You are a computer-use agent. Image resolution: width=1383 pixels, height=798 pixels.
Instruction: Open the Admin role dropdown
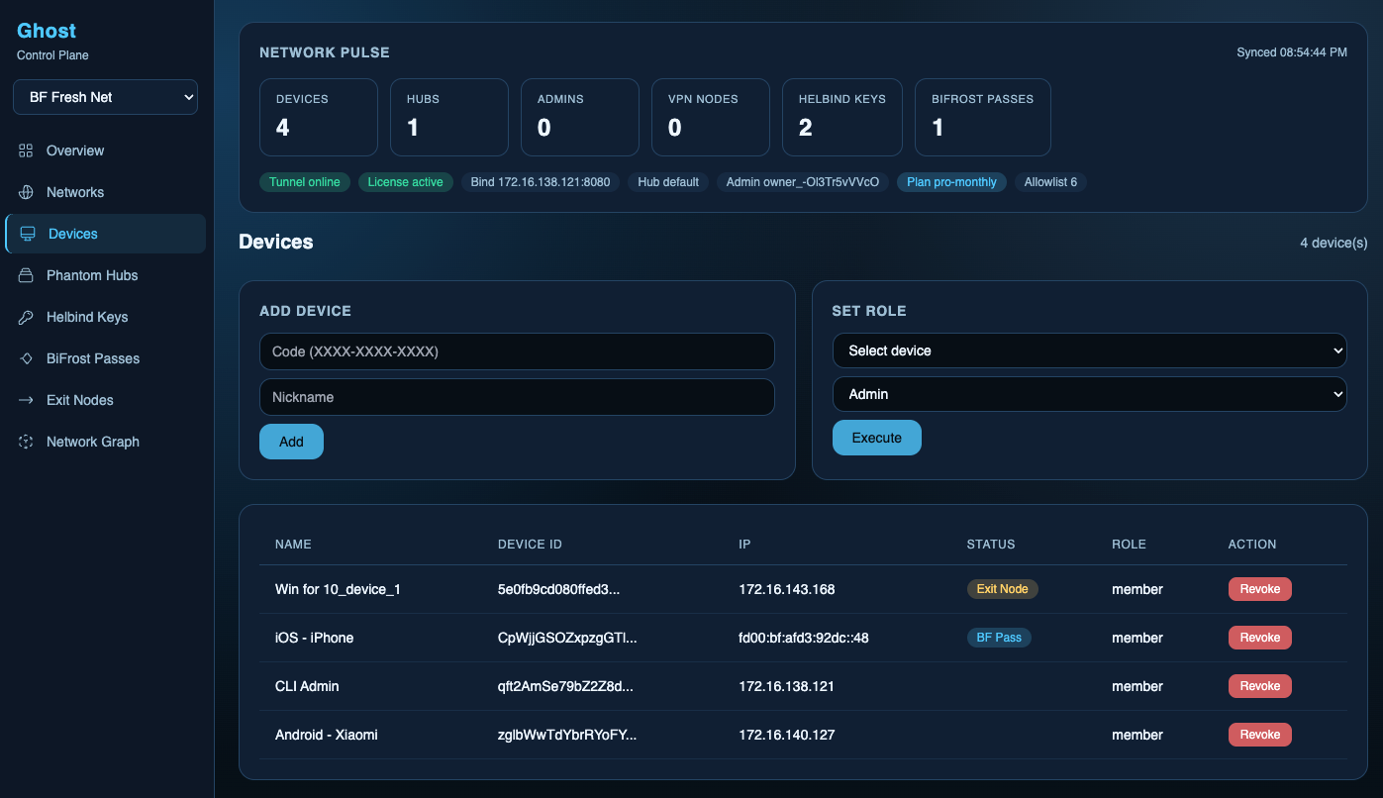1089,394
